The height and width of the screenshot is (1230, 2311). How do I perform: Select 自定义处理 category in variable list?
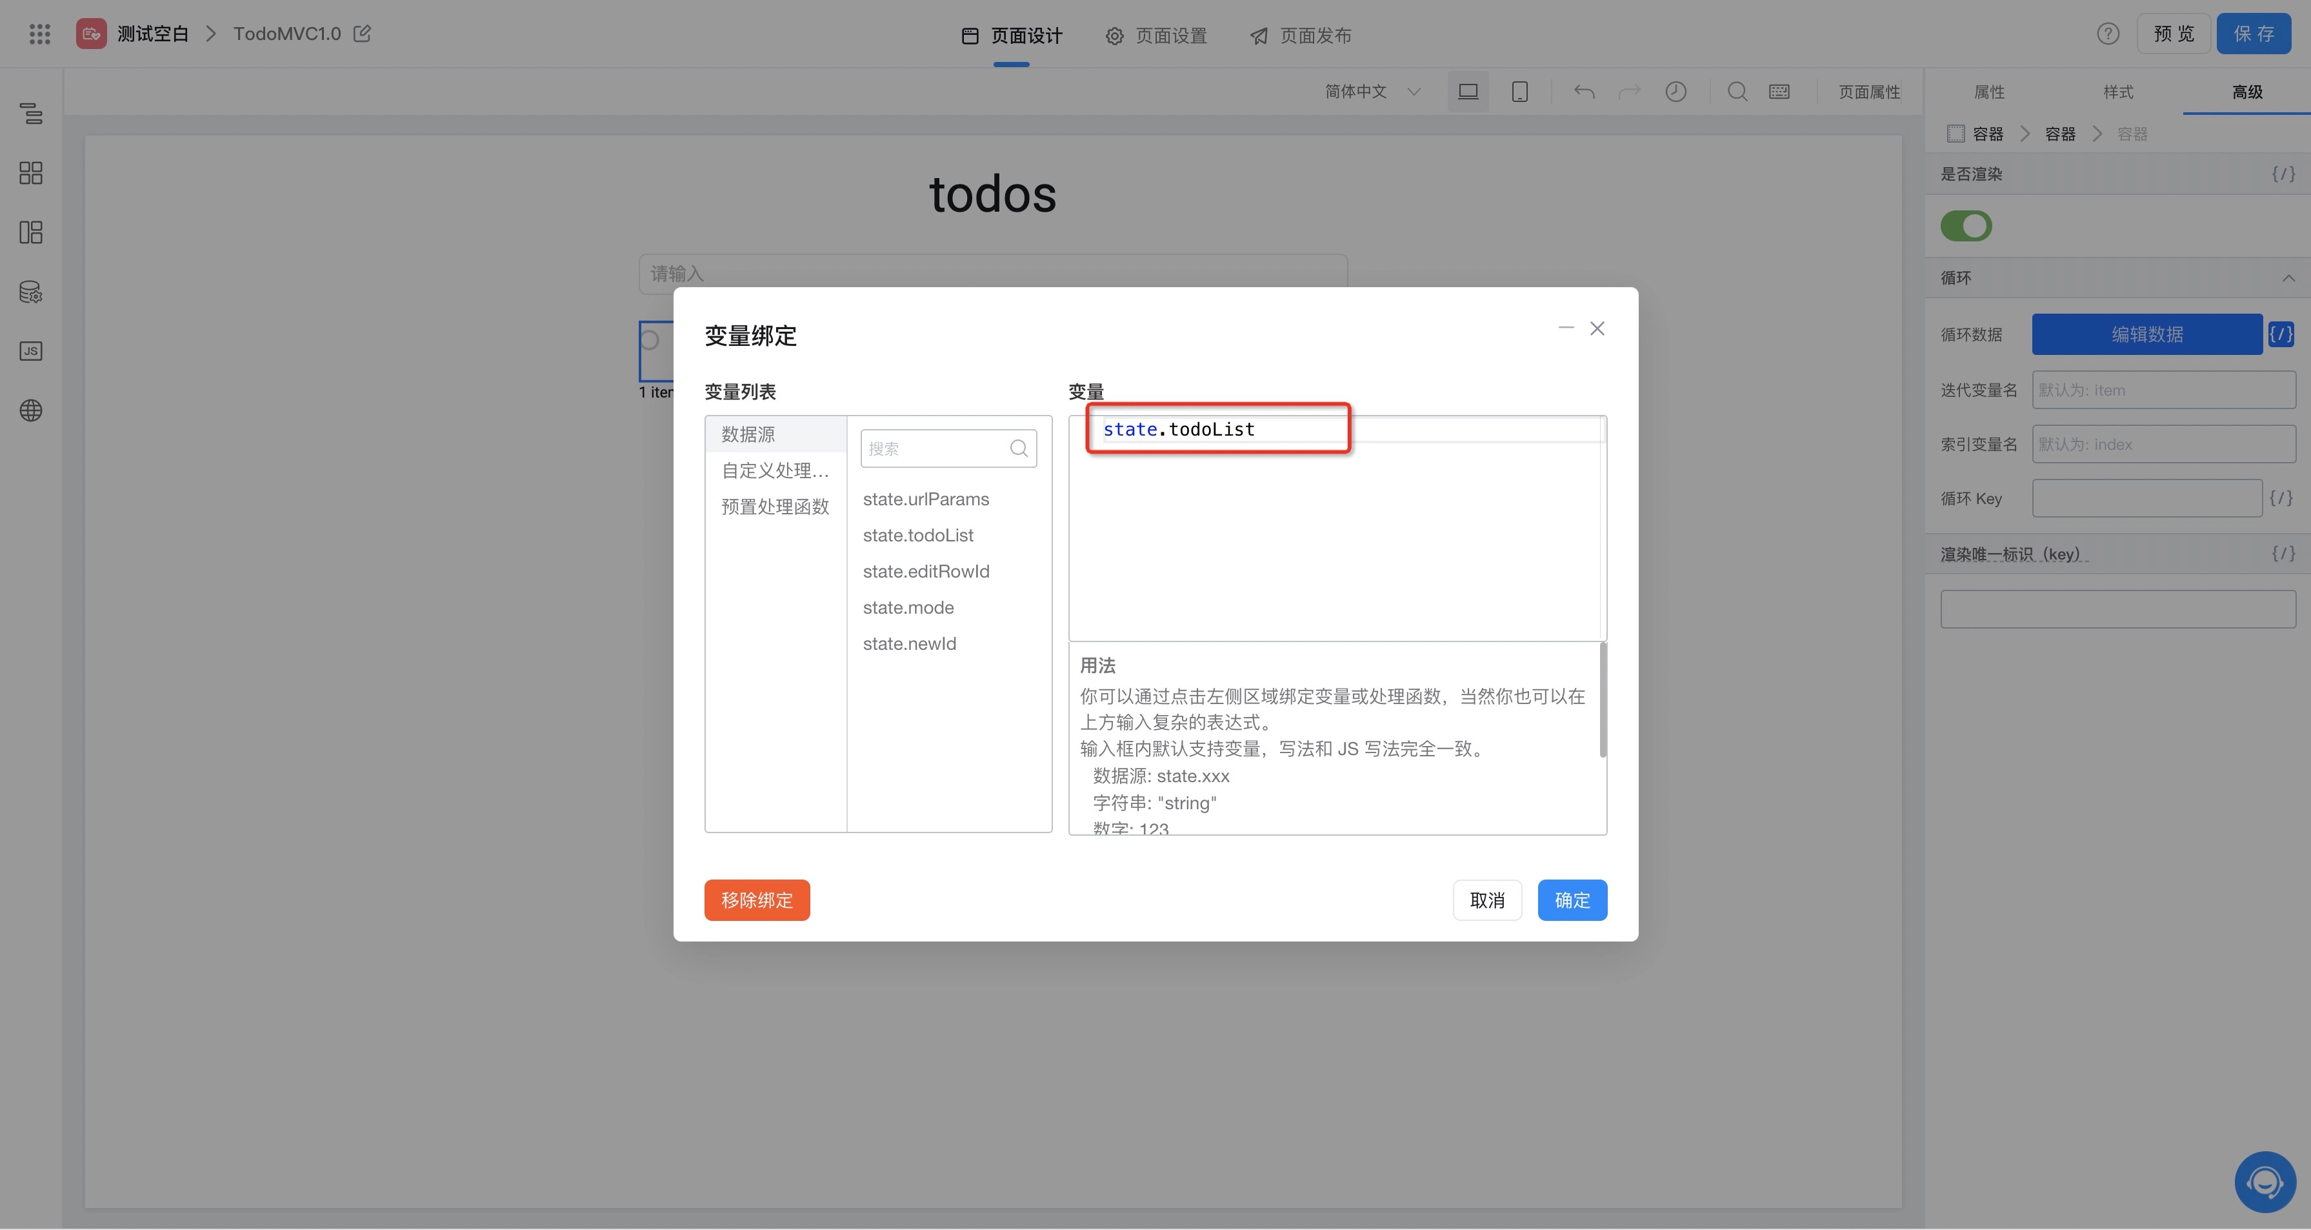(x=775, y=470)
